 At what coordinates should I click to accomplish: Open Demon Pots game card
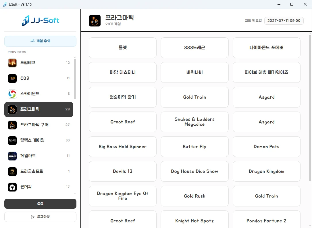coord(266,147)
